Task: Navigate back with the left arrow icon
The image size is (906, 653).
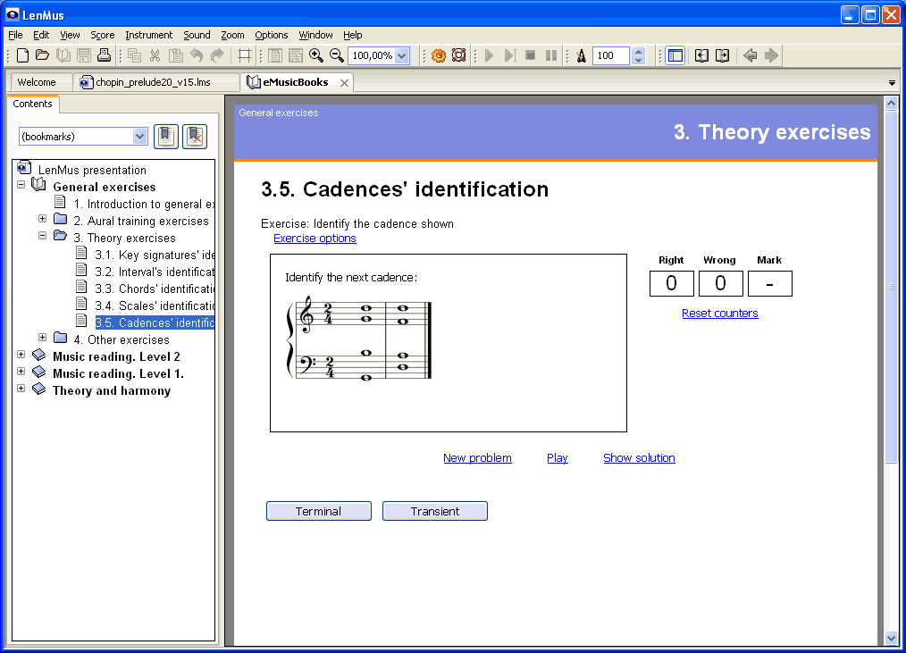Action: click(x=750, y=55)
